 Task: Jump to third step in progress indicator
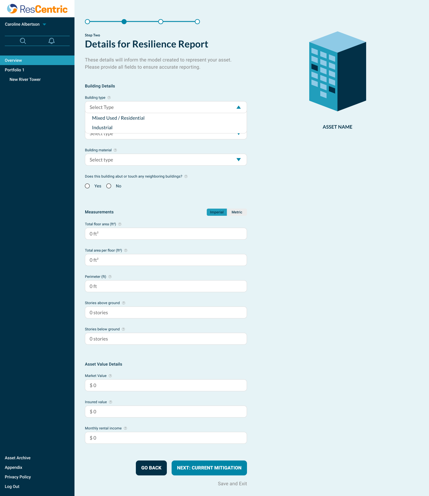point(161,22)
